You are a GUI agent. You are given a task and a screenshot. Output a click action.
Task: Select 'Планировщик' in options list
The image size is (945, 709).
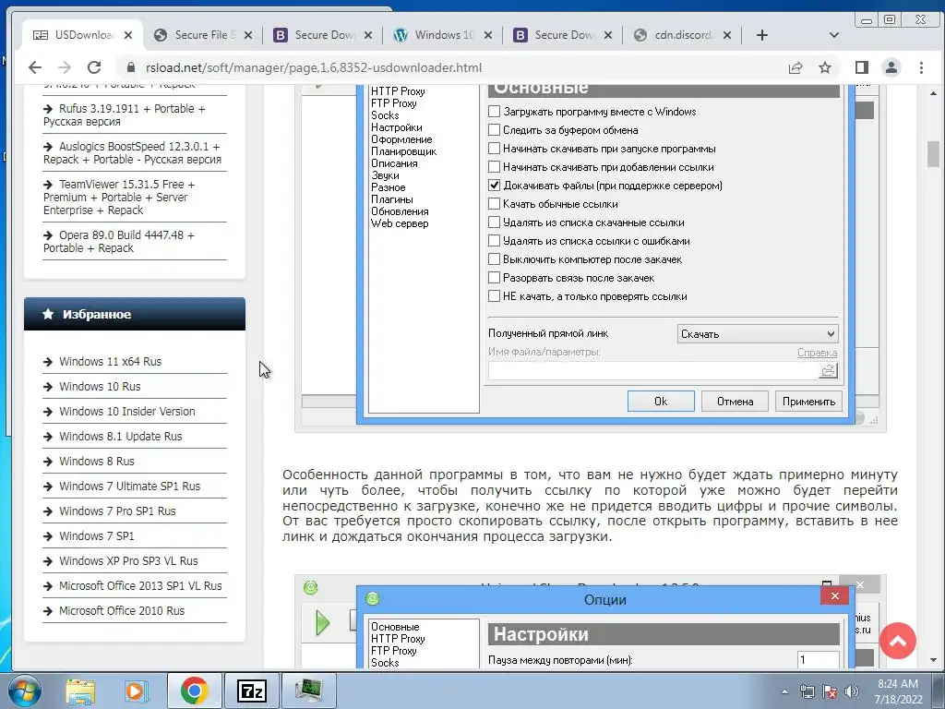[404, 151]
